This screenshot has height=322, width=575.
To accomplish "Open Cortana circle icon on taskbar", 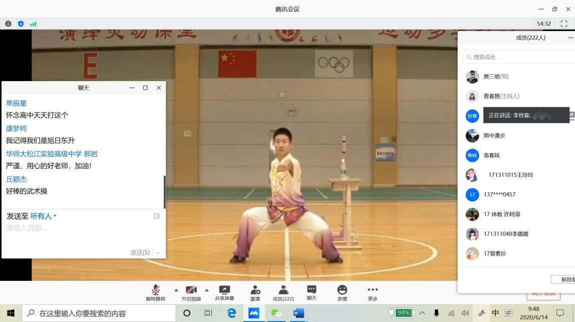I will click(187, 313).
